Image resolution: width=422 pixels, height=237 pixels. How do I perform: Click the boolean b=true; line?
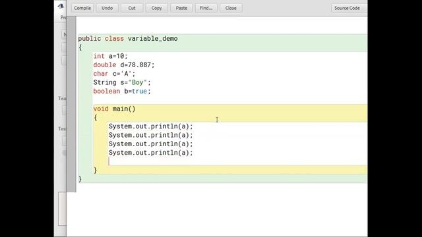[x=122, y=91]
